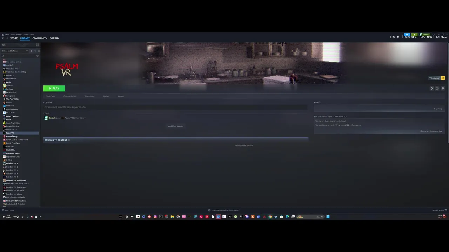Switch to collections grid view icon
The image size is (449, 252).
tap(38, 45)
